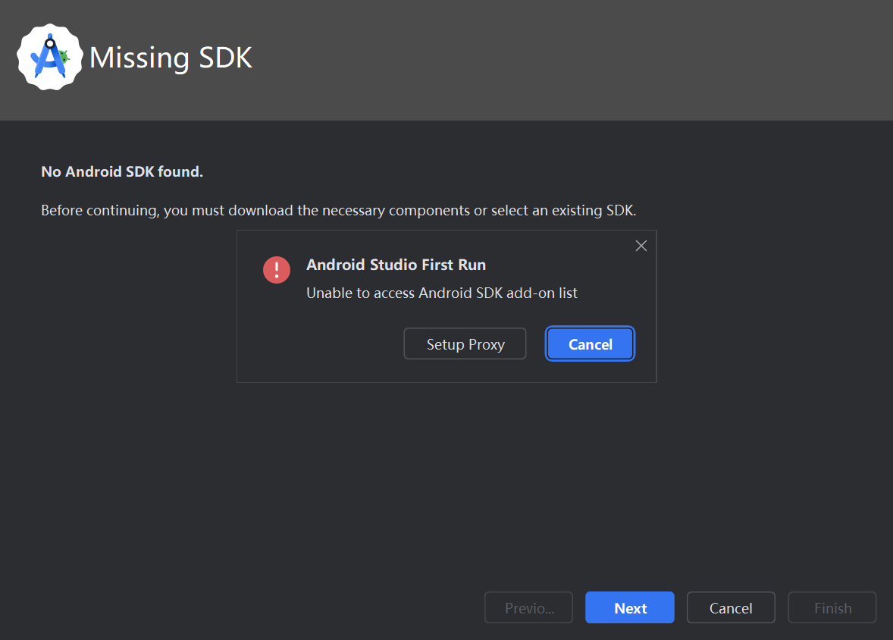
Task: Click the Android Studio logo icon
Action: coord(50,57)
